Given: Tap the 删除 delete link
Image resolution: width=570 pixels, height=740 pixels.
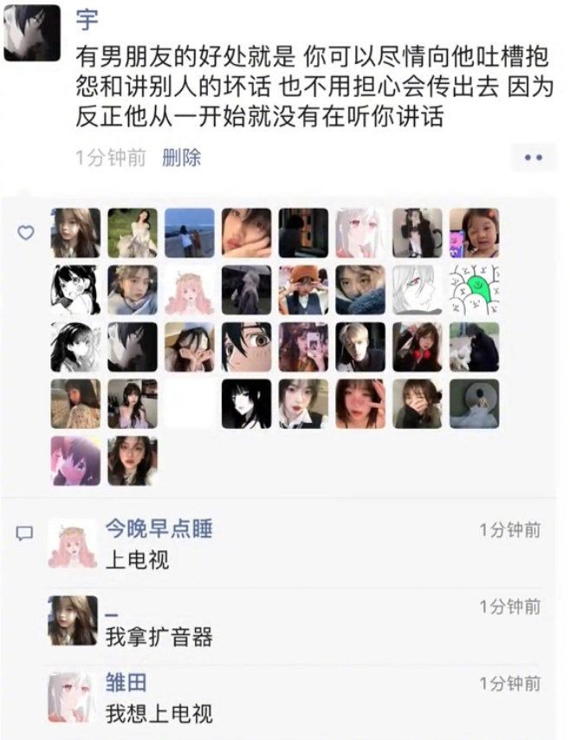Looking at the screenshot, I should point(181,158).
